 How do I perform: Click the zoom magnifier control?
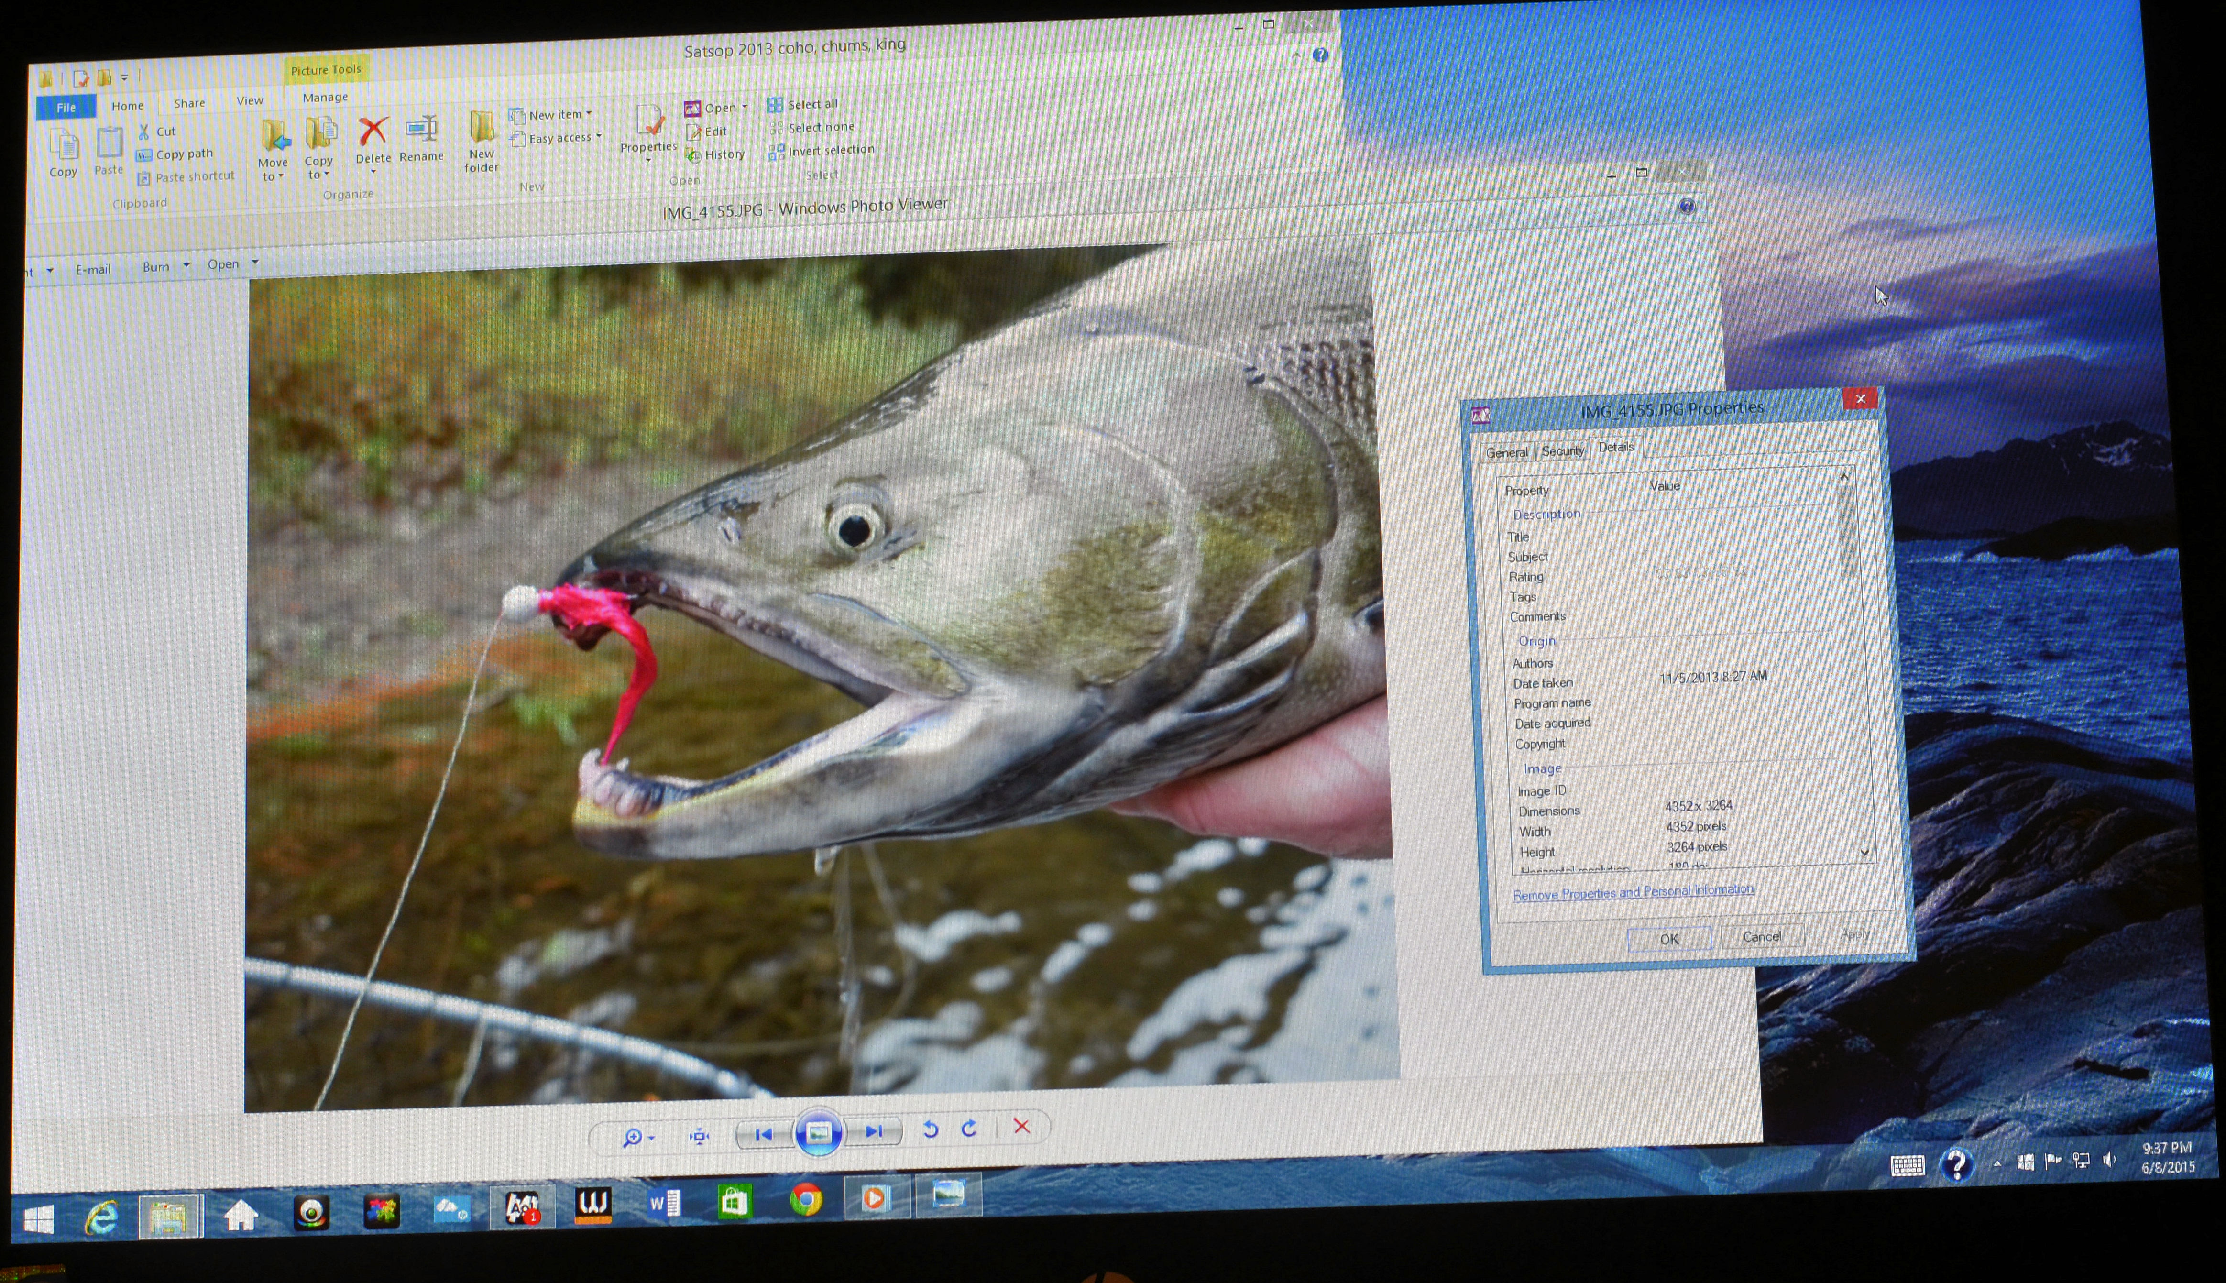637,1138
